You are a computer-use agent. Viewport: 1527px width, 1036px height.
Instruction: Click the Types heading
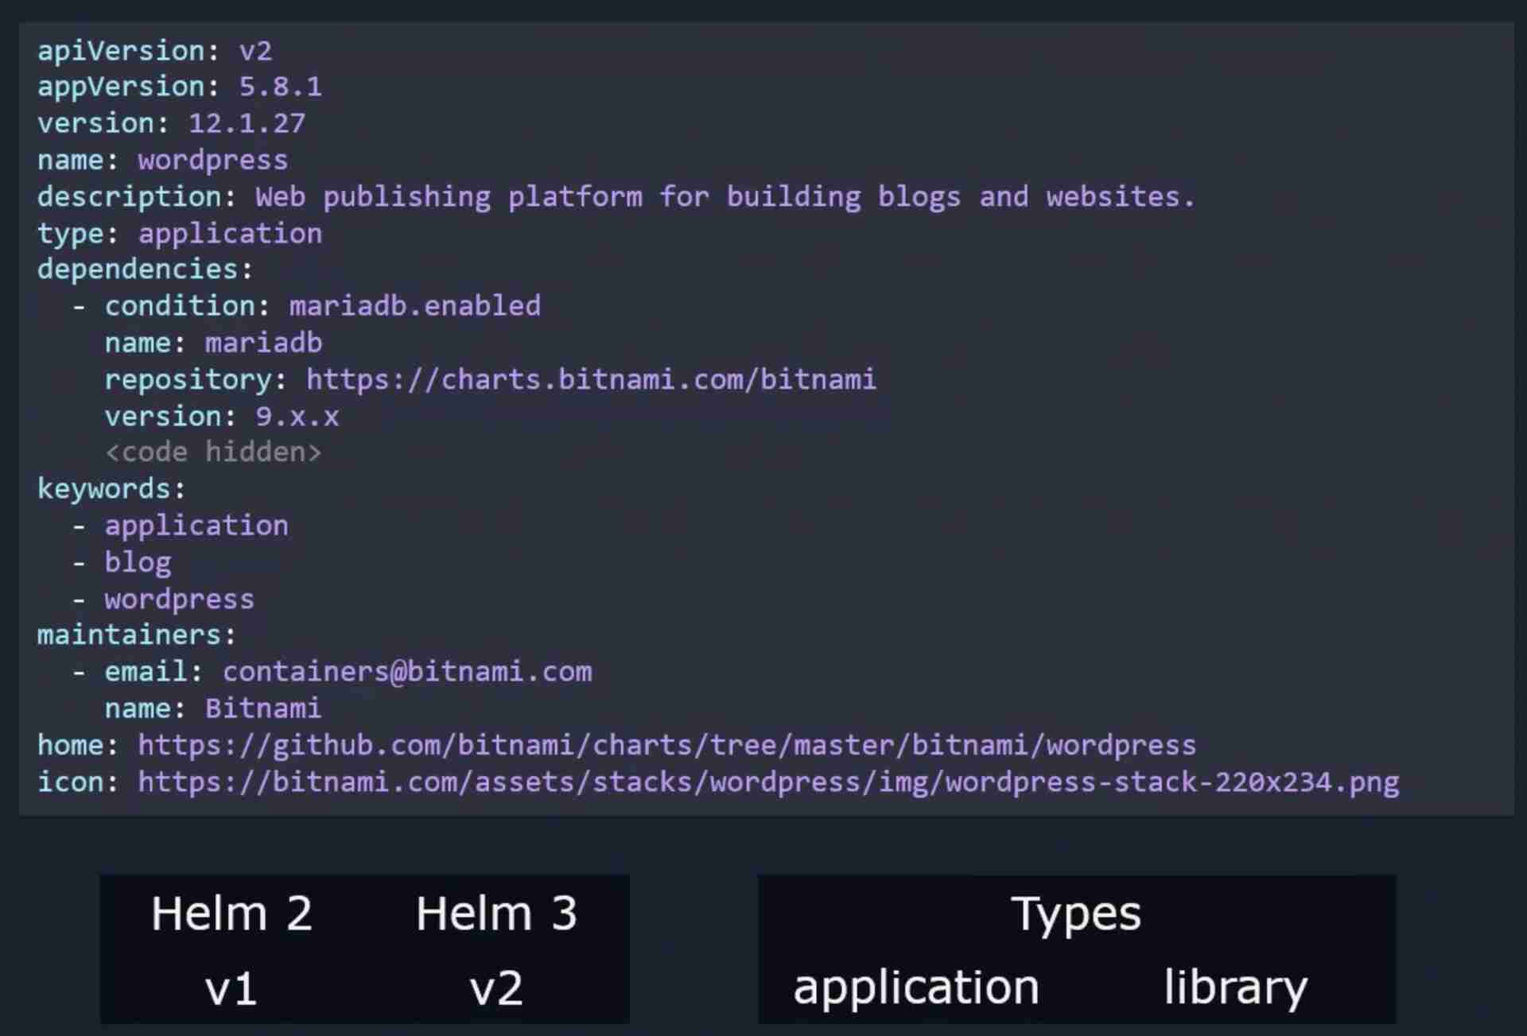pyautogui.click(x=1076, y=914)
